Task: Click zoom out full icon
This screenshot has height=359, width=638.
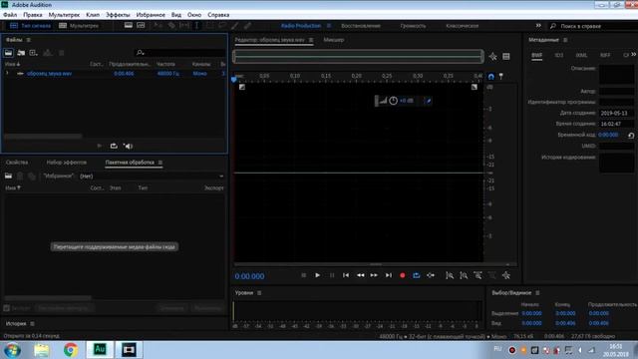Action: tap(505, 275)
